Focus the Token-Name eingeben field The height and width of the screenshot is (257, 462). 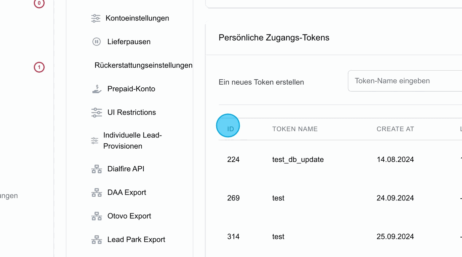pyautogui.click(x=405, y=81)
